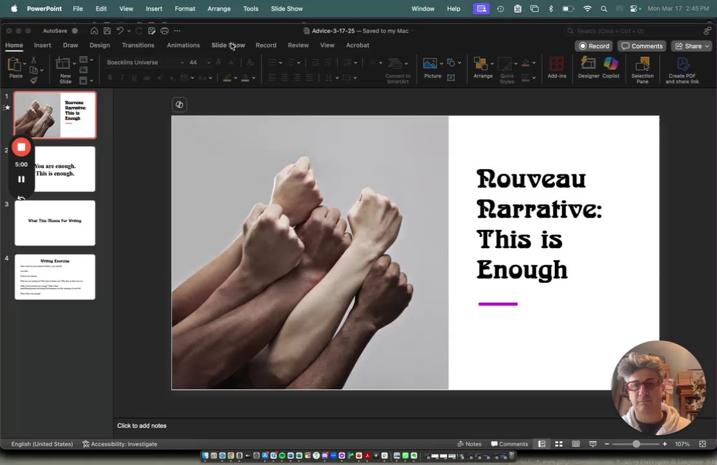717x465 pixels.
Task: Toggle the AutoSave switch
Action: tap(75, 31)
